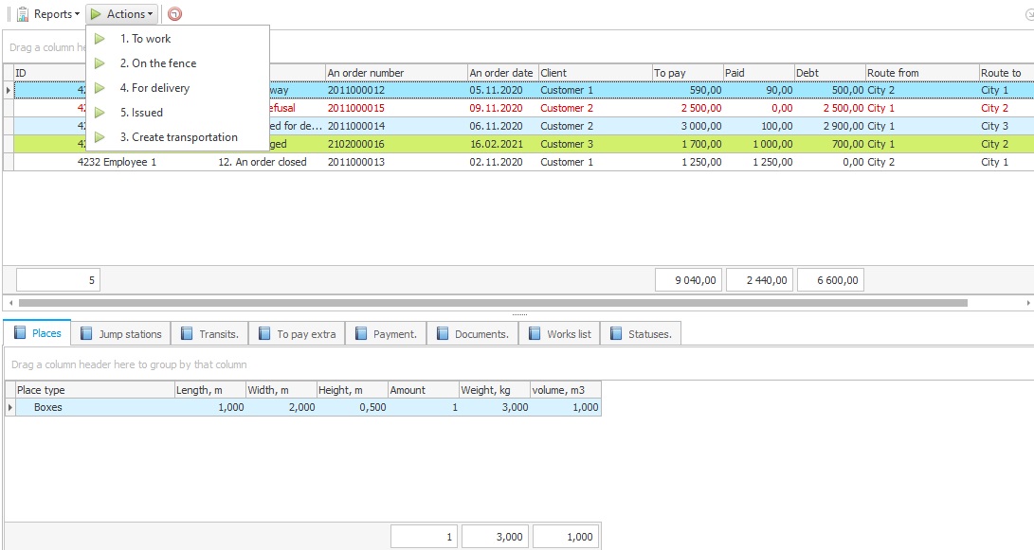
Task: Select '5. Issued' menu entry
Action: tap(177, 113)
